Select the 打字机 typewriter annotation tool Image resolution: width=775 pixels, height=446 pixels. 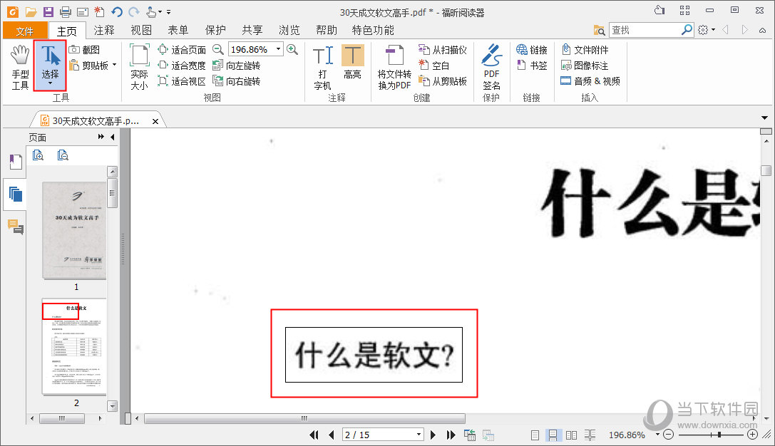(322, 64)
